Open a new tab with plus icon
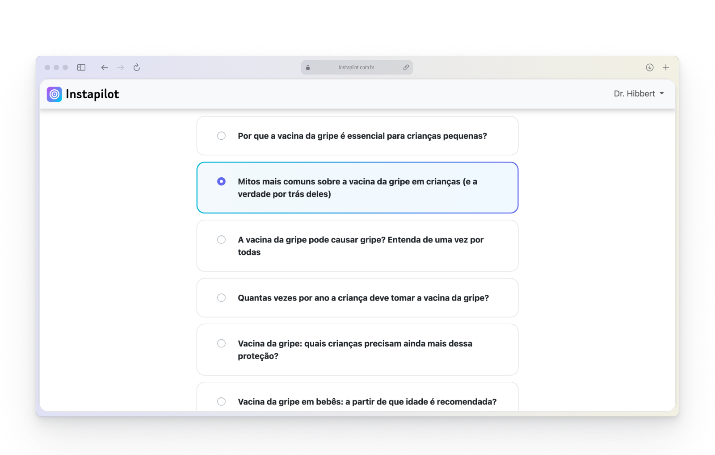The image size is (715, 455). (x=666, y=67)
